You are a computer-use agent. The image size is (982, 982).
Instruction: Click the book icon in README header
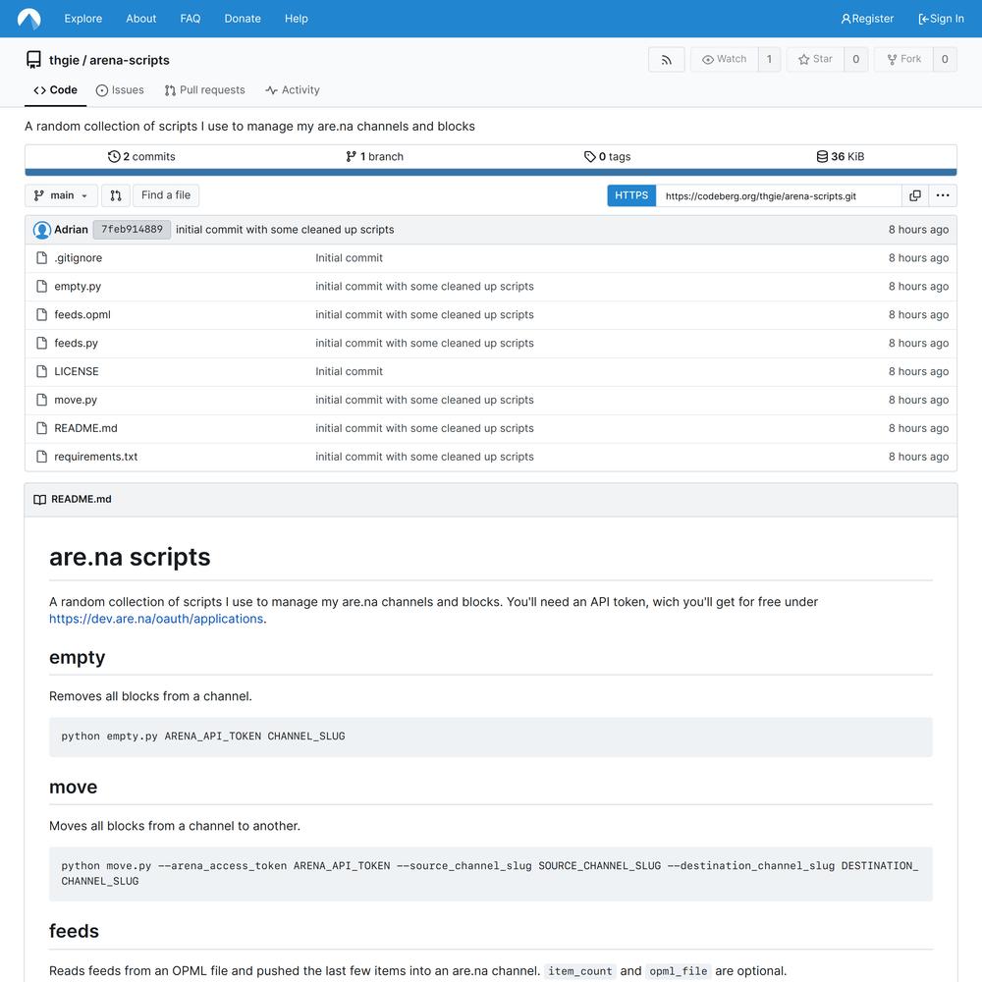point(39,499)
